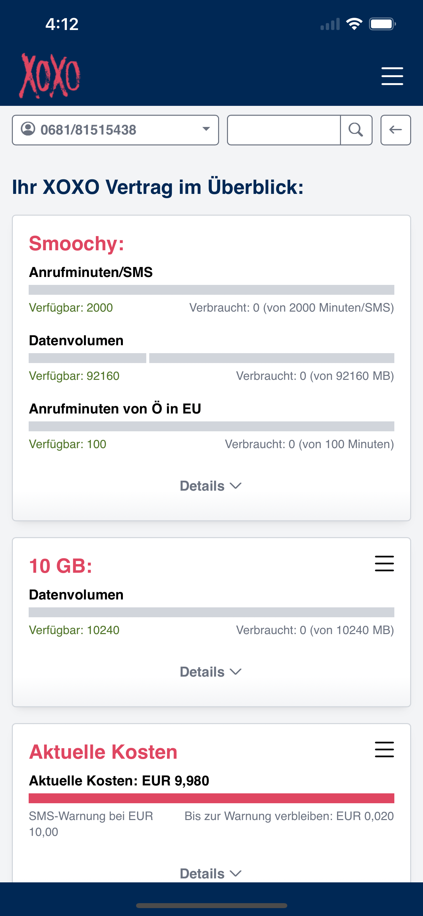Open the 10 GB card menu icon

click(384, 564)
